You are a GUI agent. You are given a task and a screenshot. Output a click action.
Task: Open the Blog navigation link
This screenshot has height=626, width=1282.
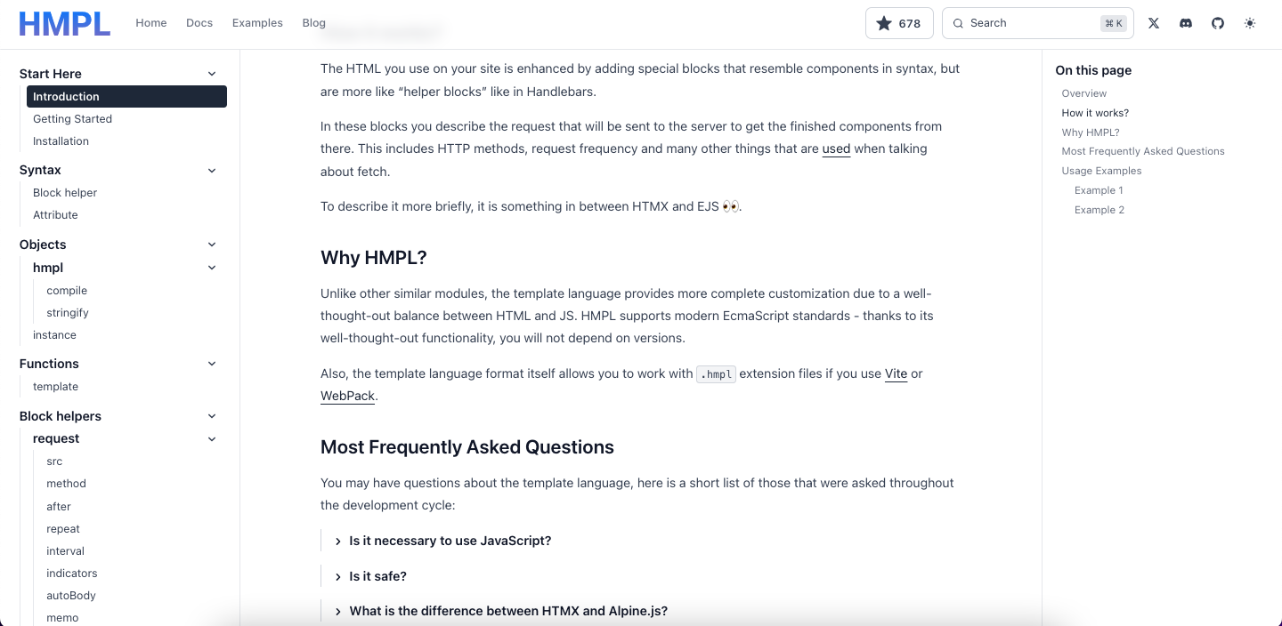[313, 23]
